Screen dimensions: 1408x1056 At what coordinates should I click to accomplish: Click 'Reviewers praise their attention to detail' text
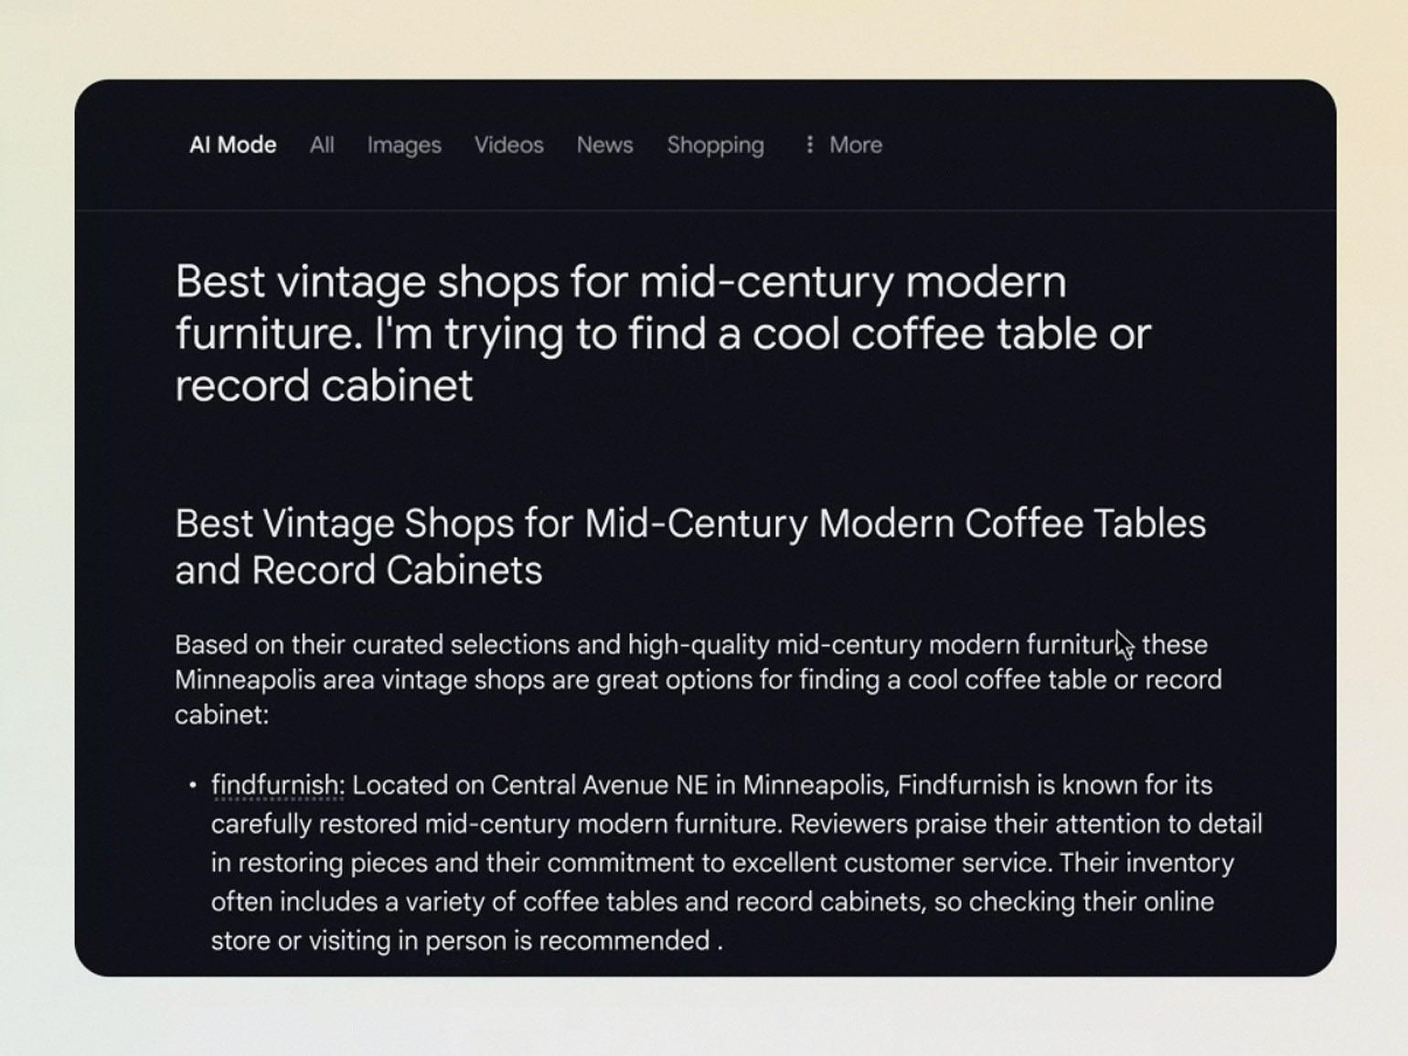click(x=1026, y=825)
